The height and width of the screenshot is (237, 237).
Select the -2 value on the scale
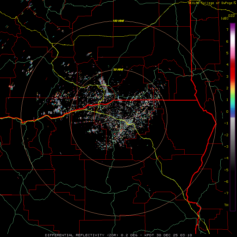(226, 135)
